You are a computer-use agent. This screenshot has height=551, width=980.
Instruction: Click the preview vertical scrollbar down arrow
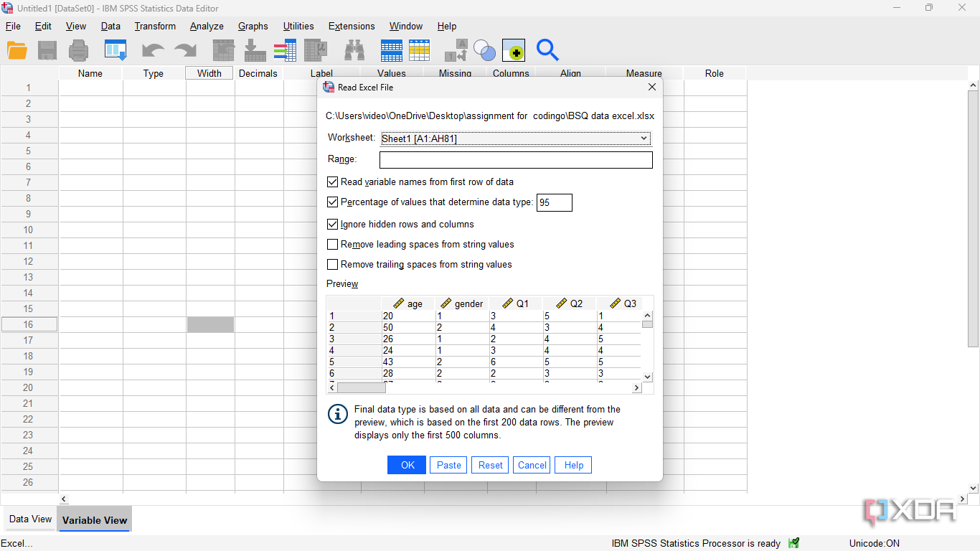coord(647,377)
